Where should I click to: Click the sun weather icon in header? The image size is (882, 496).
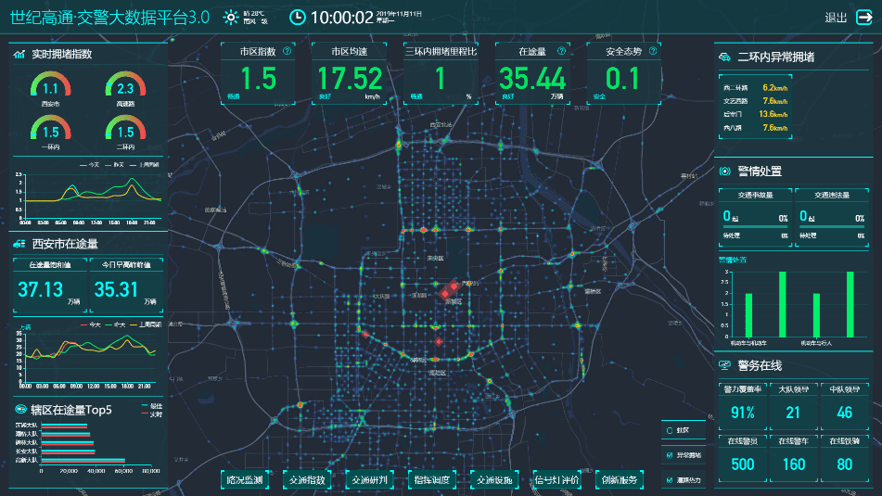click(231, 17)
